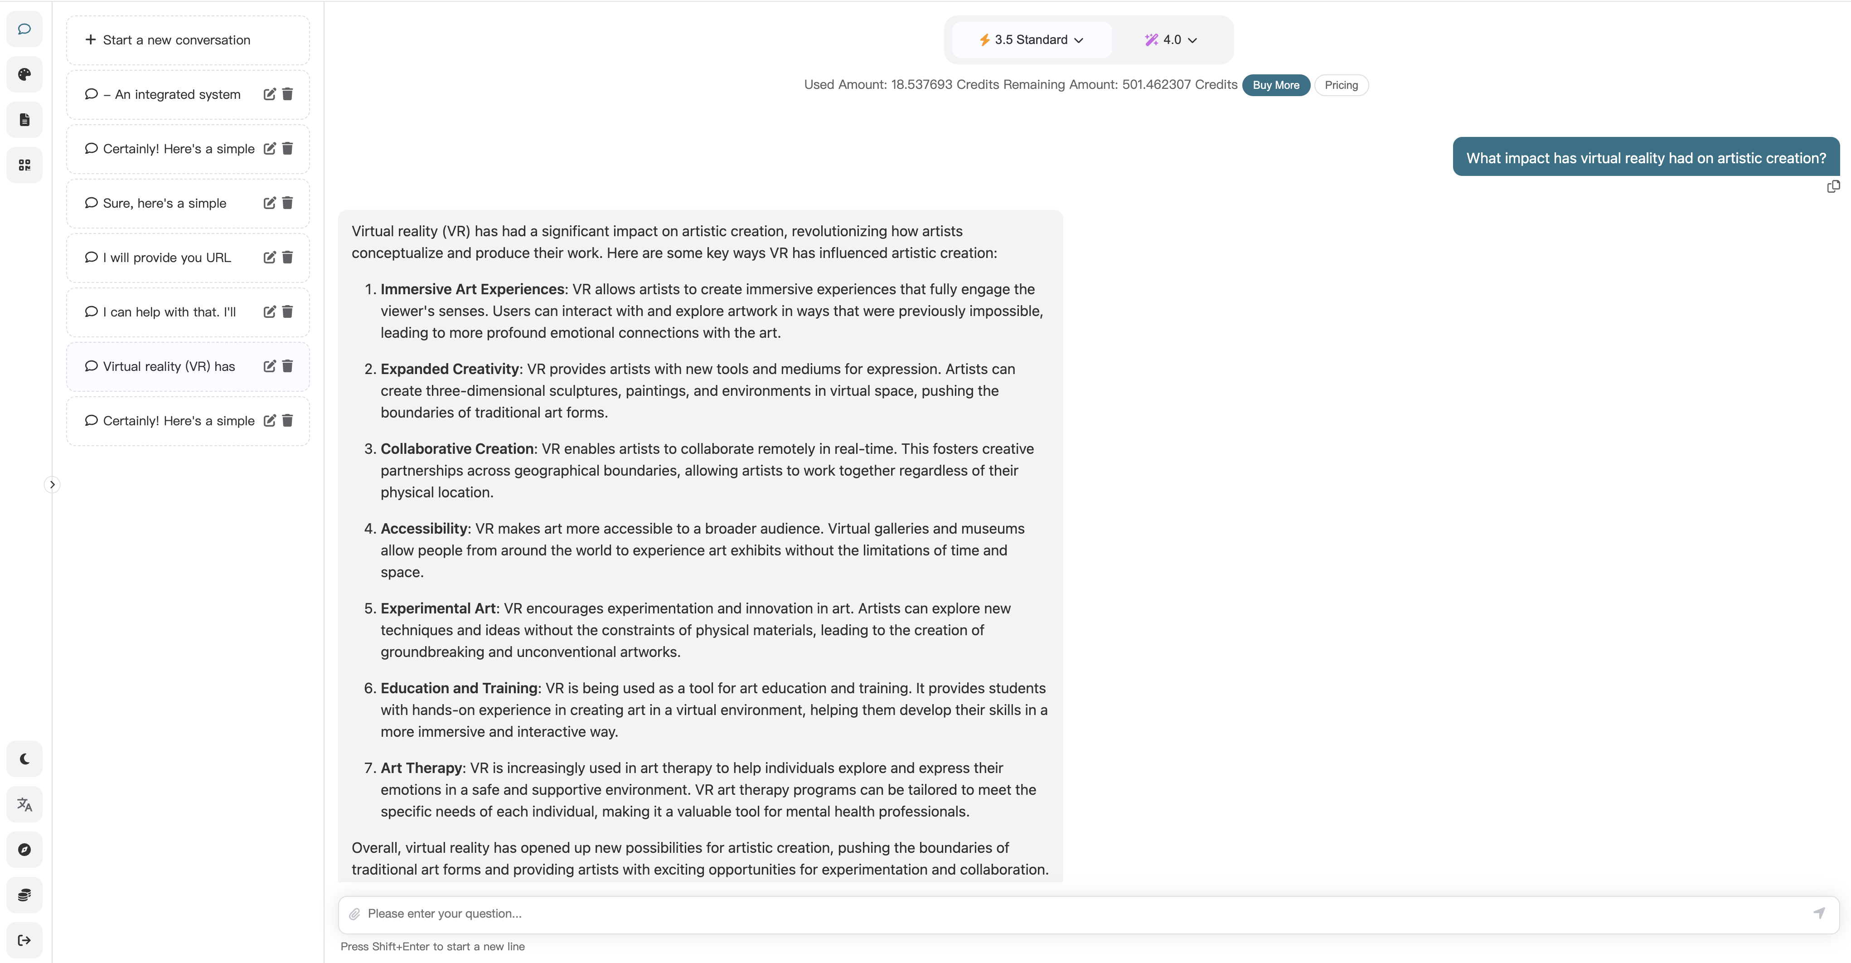Click the Buy More button
The width and height of the screenshot is (1851, 963).
(x=1275, y=85)
